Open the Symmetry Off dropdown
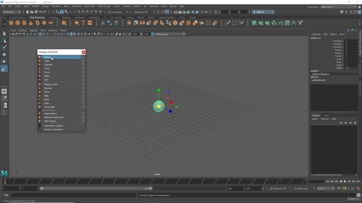This screenshot has width=362, height=203. (x=141, y=12)
